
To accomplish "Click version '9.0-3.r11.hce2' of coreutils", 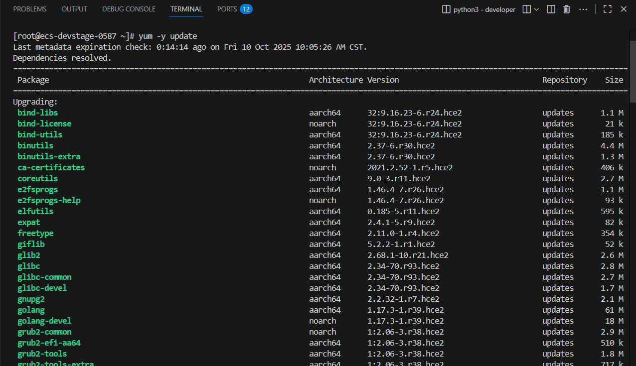I will point(399,178).
